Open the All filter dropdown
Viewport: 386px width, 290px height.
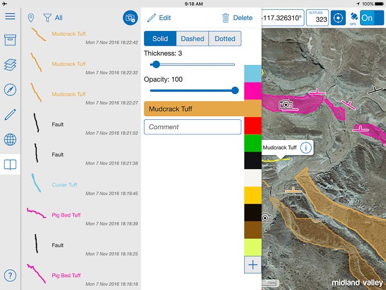point(53,18)
